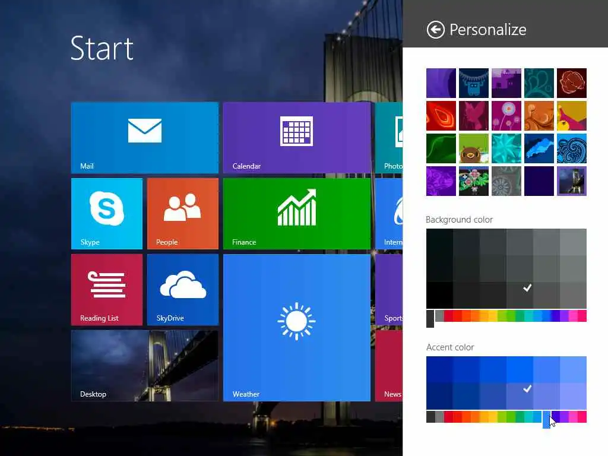This screenshot has width=608, height=456.
Task: Choose the dark red rose background thumbnail
Action: [572, 83]
